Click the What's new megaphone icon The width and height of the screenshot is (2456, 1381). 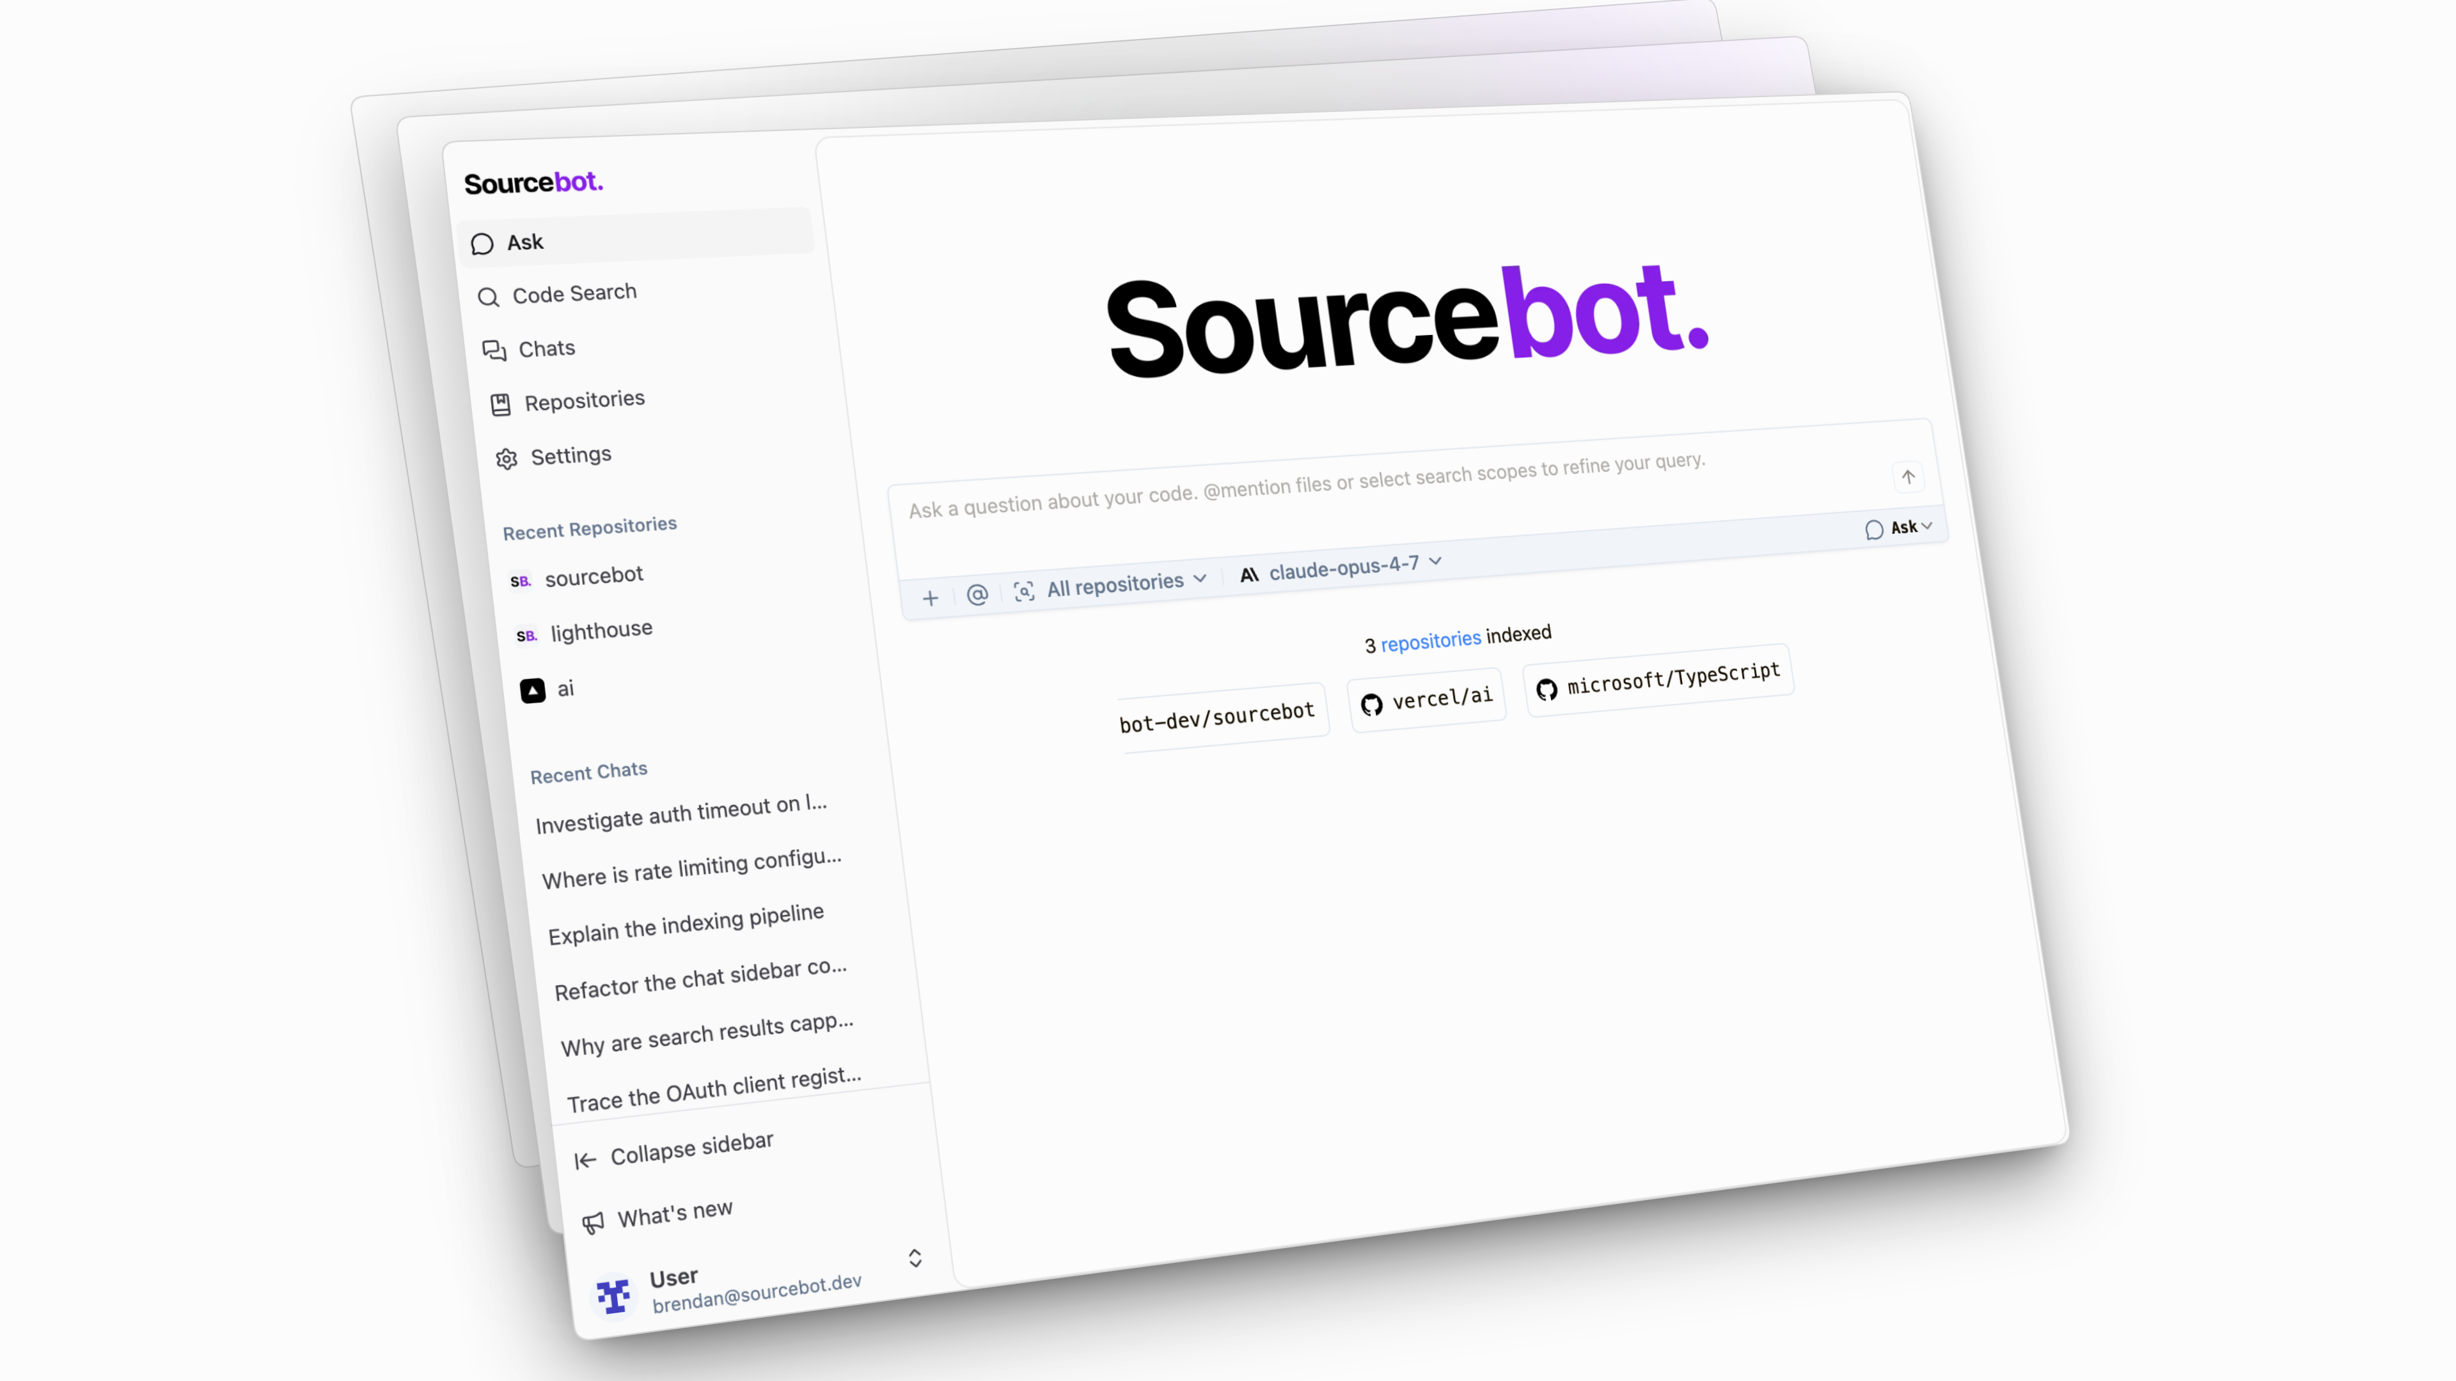(593, 1222)
